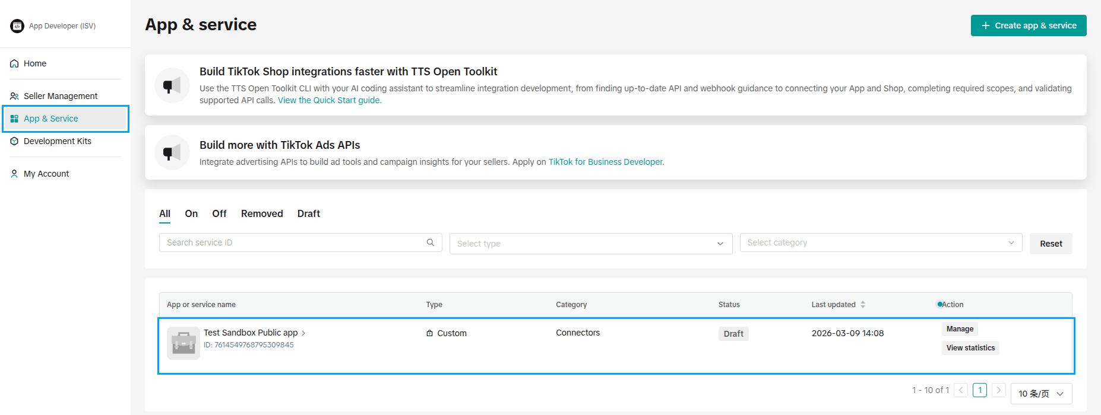The width and height of the screenshot is (1101, 415).
Task: Click View statistics for Test Sandbox Public app
Action: pos(970,348)
